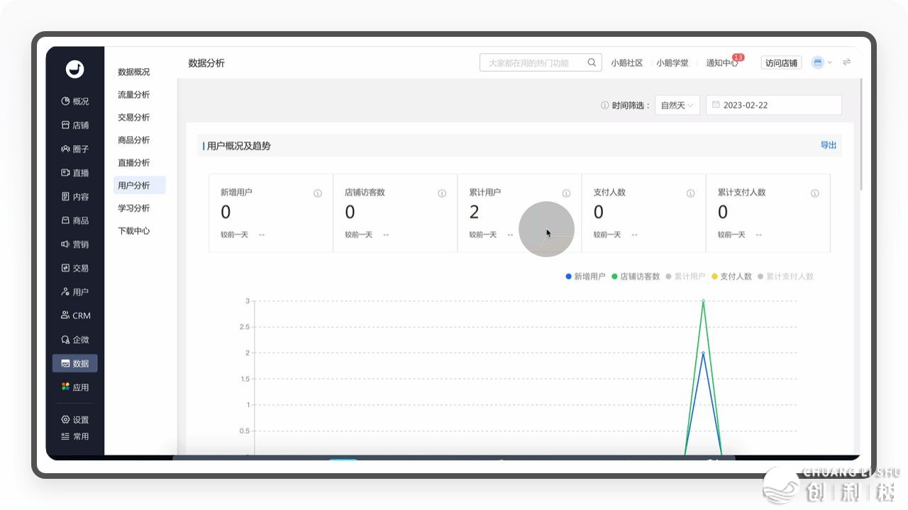The height and width of the screenshot is (510, 908).
Task: Click the switch arrows icon in header
Action: [x=846, y=62]
